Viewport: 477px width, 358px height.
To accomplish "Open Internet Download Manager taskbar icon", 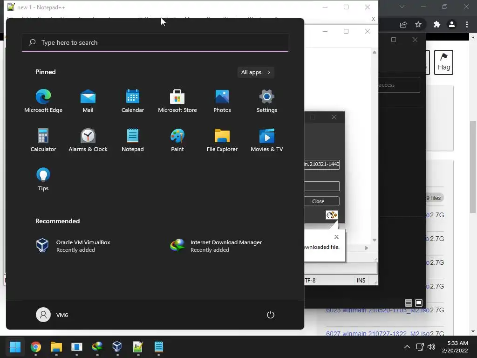I will 97,347.
